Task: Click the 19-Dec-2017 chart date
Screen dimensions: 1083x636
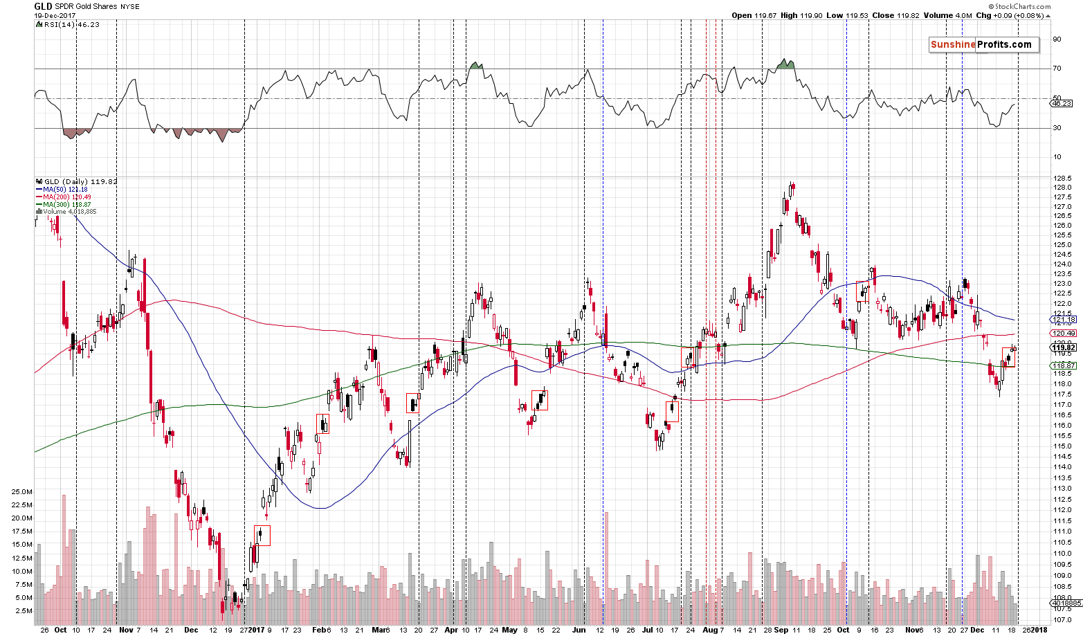Action: point(55,15)
